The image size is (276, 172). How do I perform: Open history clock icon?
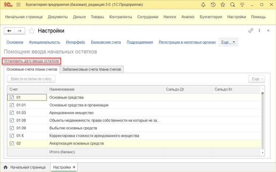(x=213, y=5)
